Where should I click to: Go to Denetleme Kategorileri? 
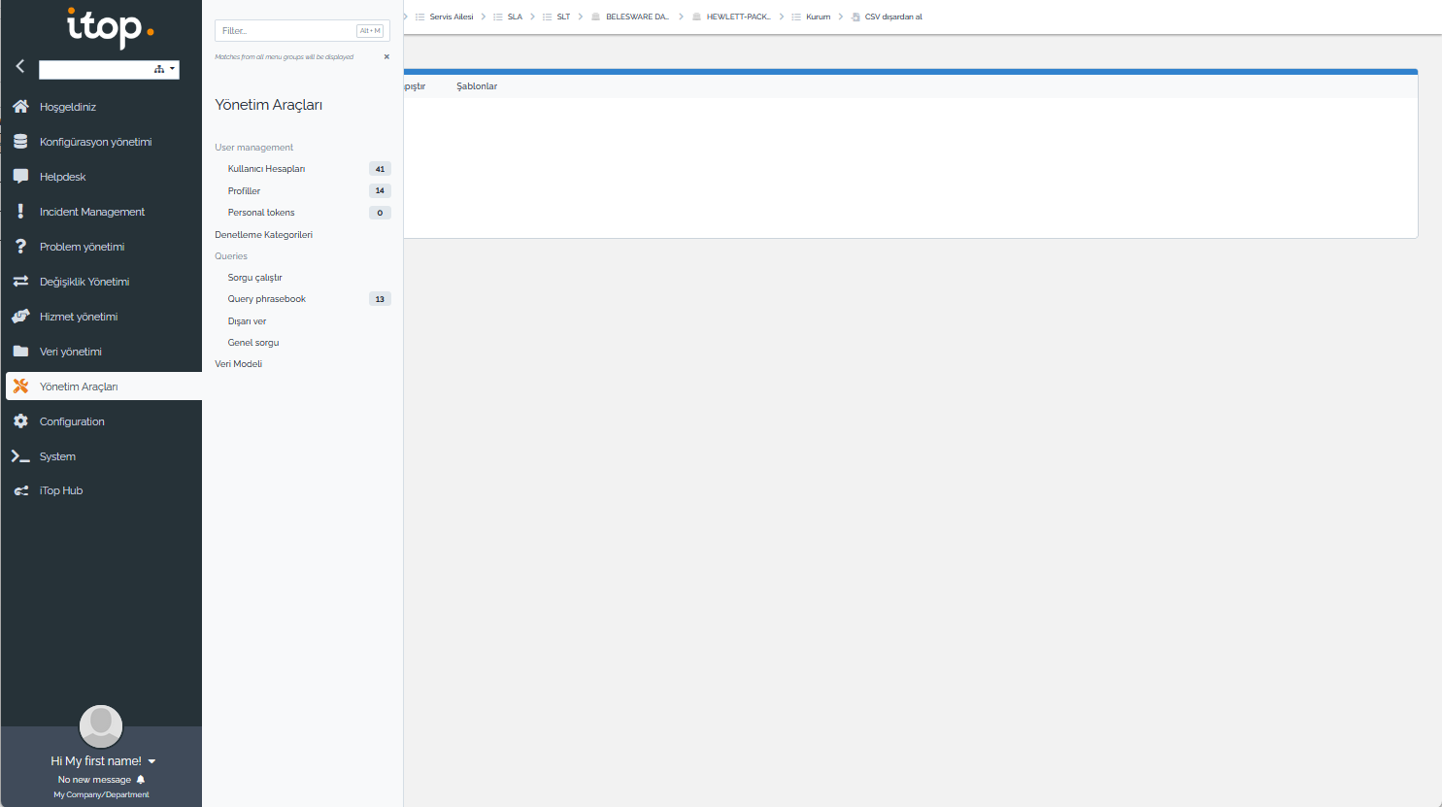tap(263, 235)
